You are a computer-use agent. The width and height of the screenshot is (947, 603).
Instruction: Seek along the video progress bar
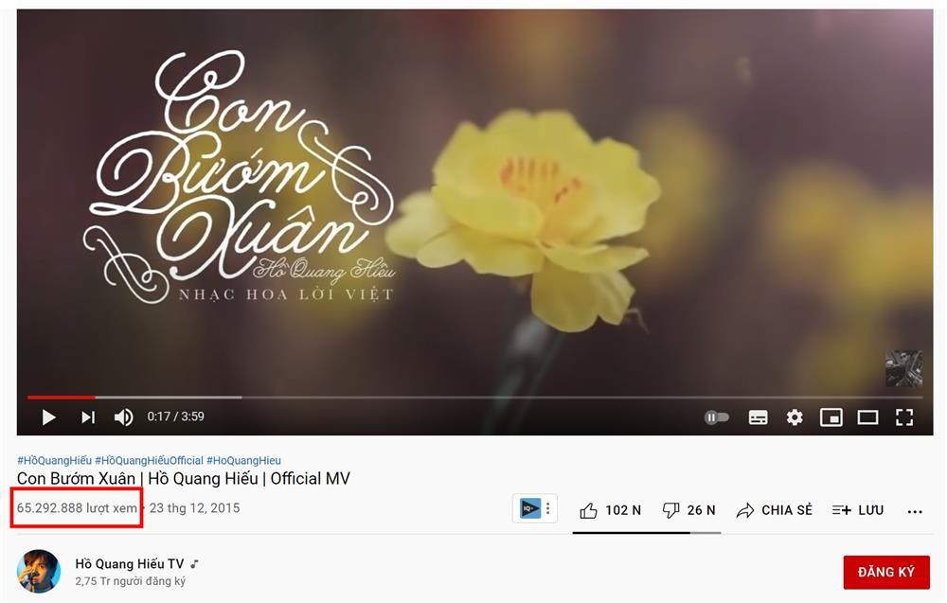click(474, 398)
